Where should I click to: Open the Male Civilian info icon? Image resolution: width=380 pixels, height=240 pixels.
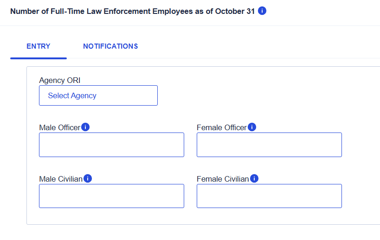[x=88, y=178]
